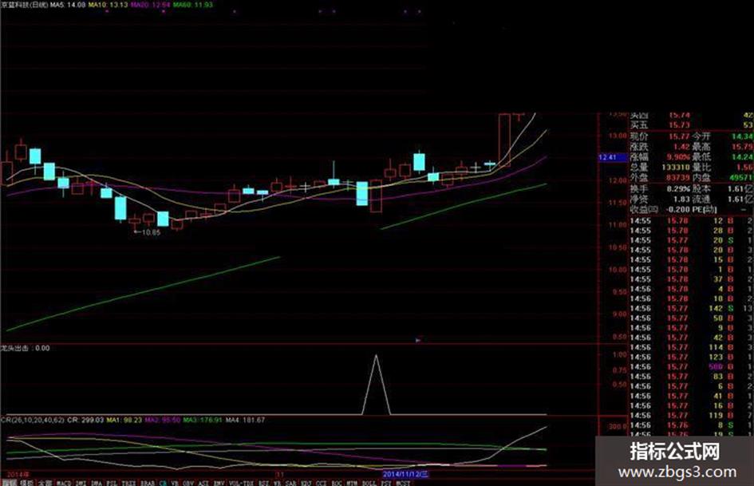Switch to the SAR indicator tab
Screen dimensions: 754x486
tap(290, 483)
